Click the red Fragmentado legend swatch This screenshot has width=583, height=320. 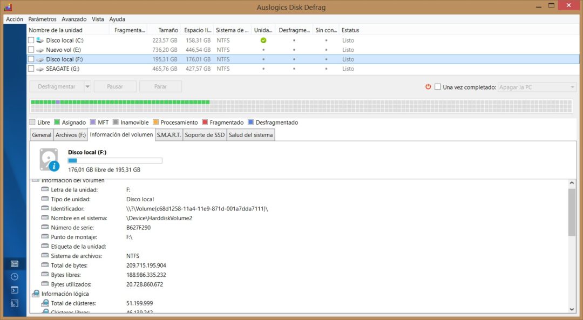click(x=205, y=122)
